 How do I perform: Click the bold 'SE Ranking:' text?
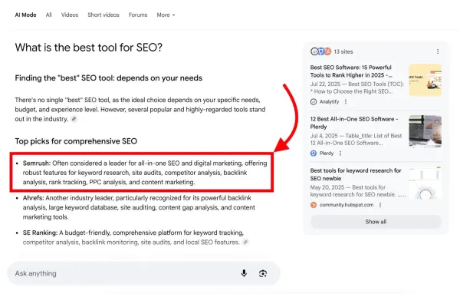click(40, 233)
